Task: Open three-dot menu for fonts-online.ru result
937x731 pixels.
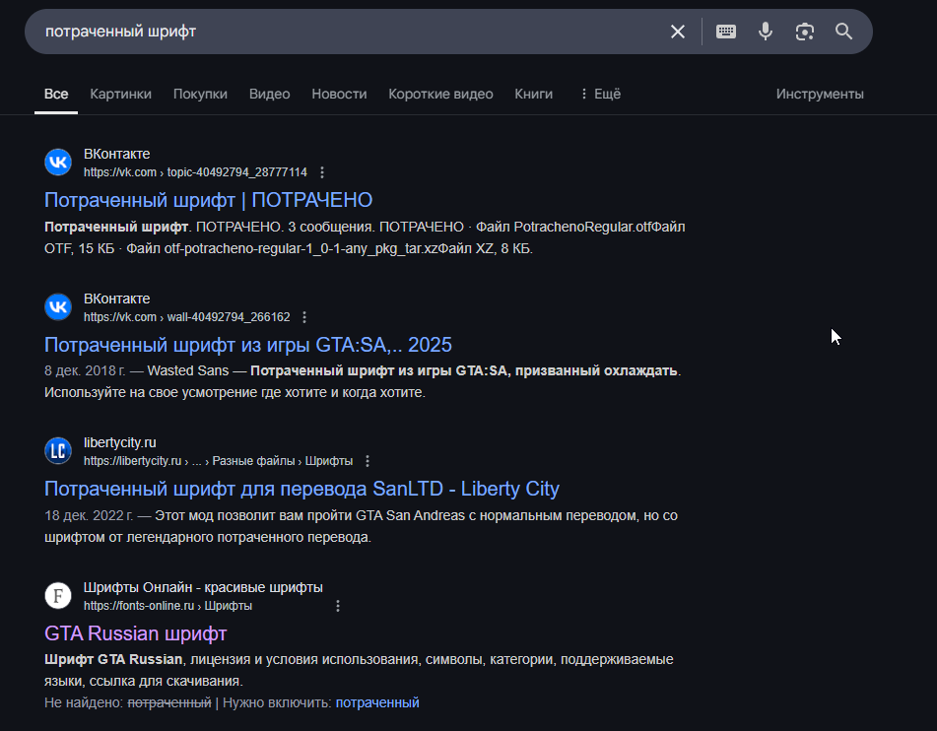Action: pos(338,606)
